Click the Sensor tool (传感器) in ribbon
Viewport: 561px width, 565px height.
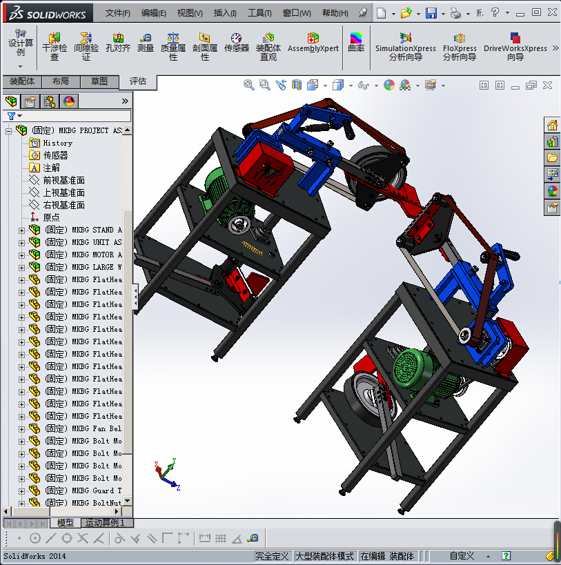pos(237,43)
